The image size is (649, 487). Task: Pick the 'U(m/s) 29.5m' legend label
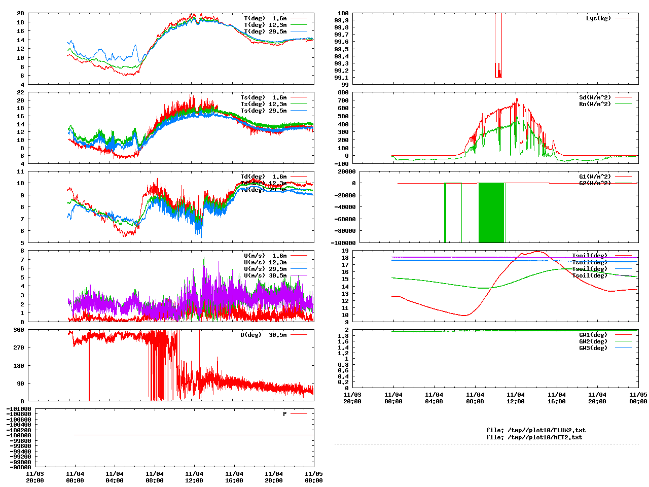pyautogui.click(x=265, y=269)
